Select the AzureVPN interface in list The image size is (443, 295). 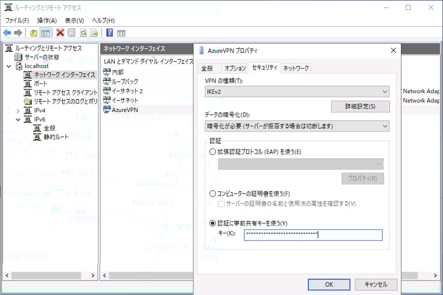coord(125,110)
